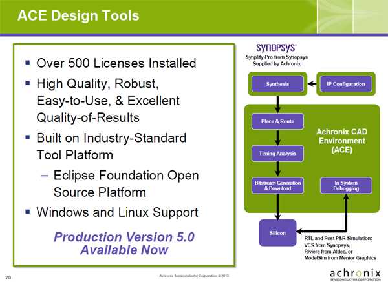This screenshot has height=282, width=388.
Task: Click the Silicon block
Action: 277,231
